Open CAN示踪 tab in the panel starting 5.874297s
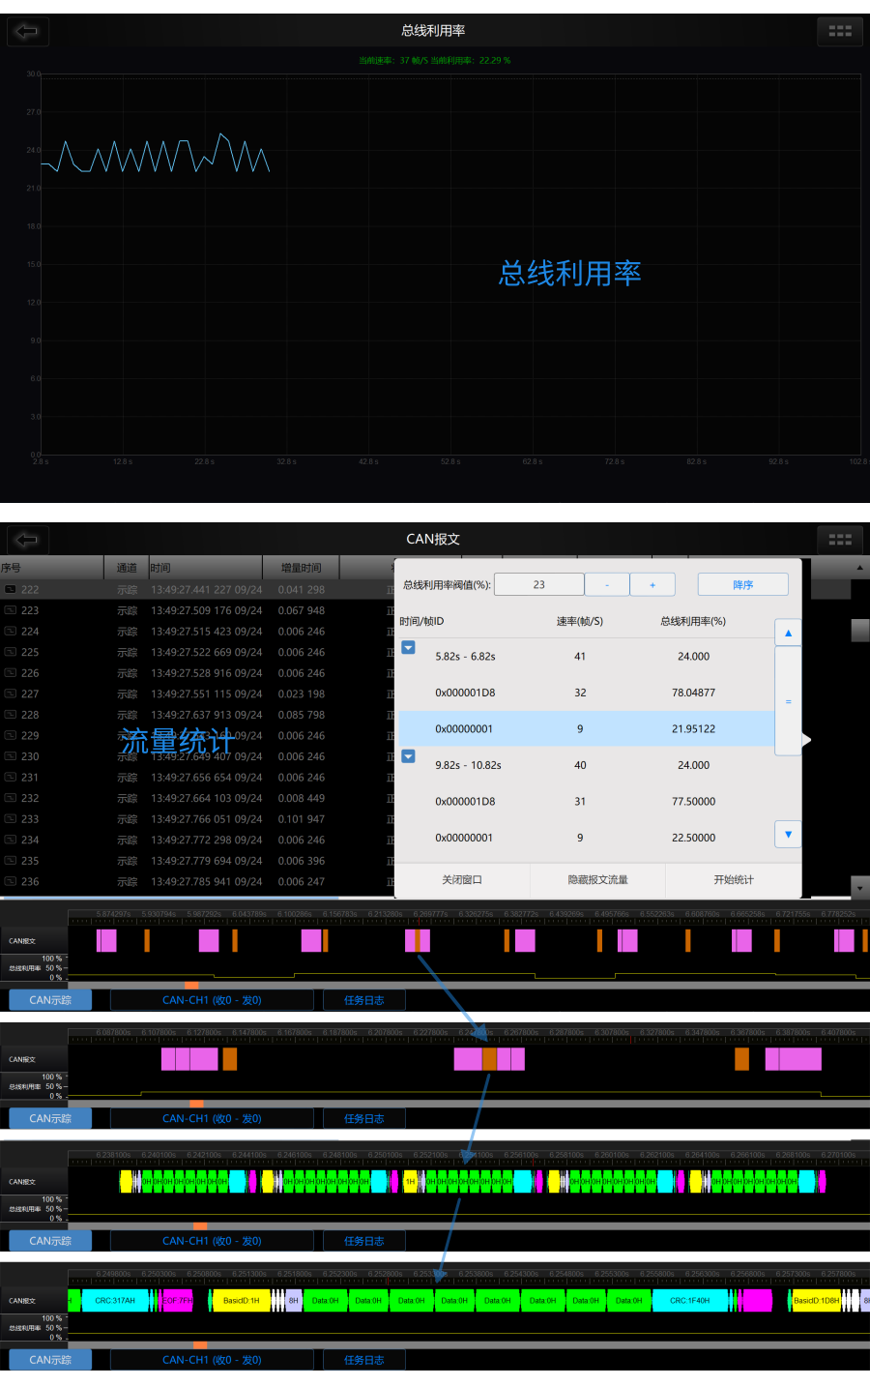This screenshot has width=870, height=1387. point(50,1000)
